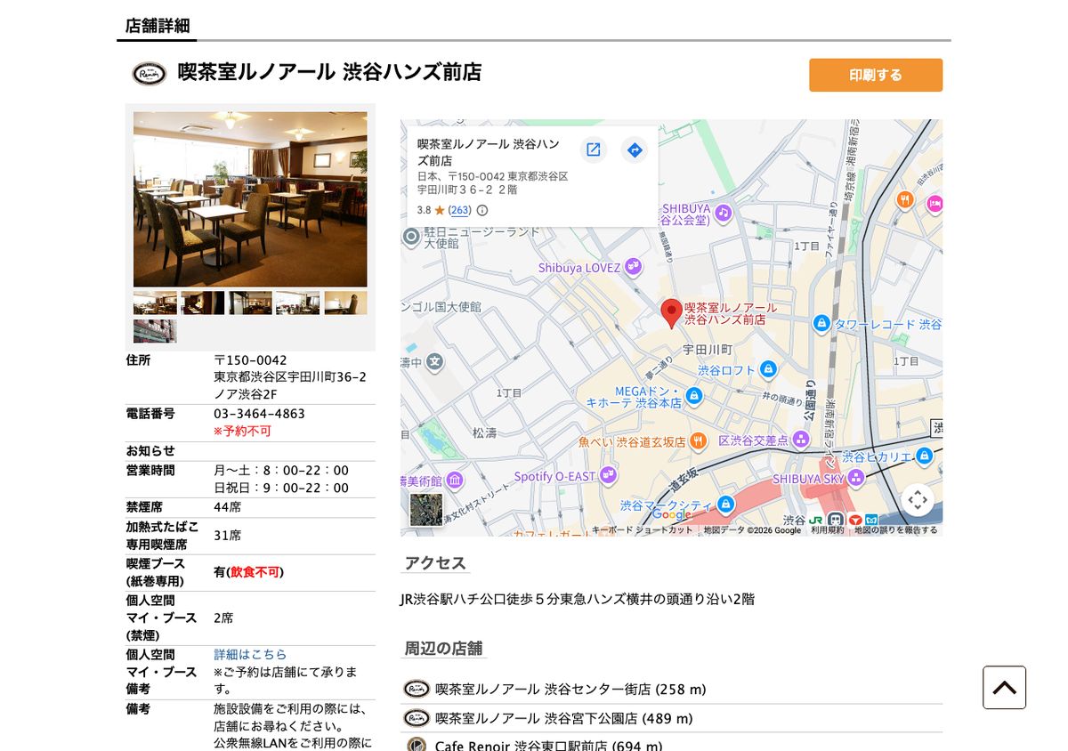Click the pink hotel bed pin at map edge
This screenshot has height=751, width=1068.
coord(934,205)
